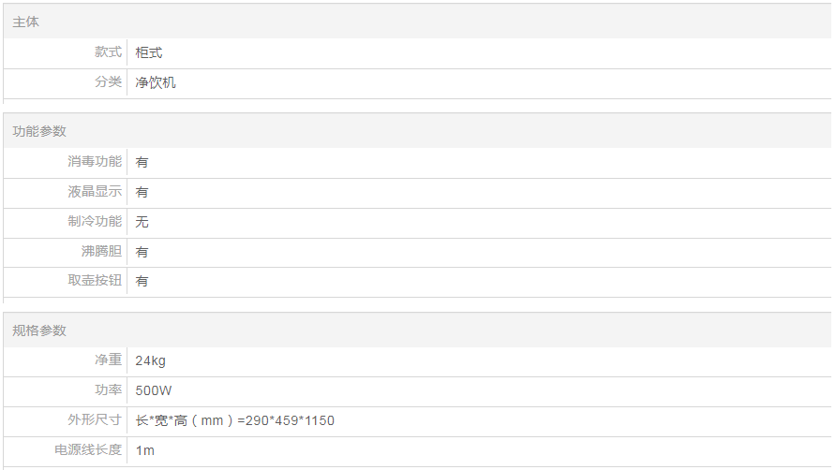Click the 消毒功能 row label
This screenshot has height=470, width=836.
point(95,161)
